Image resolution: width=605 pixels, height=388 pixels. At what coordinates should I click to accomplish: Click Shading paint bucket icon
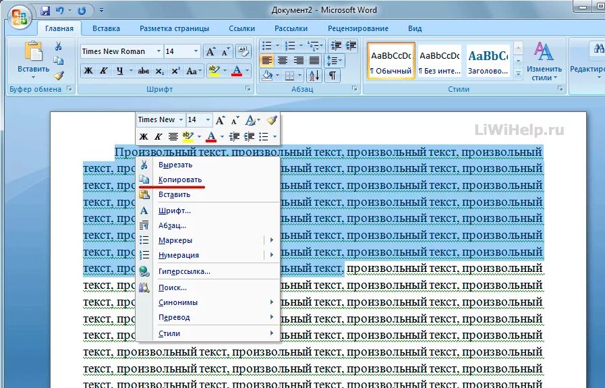pos(267,76)
